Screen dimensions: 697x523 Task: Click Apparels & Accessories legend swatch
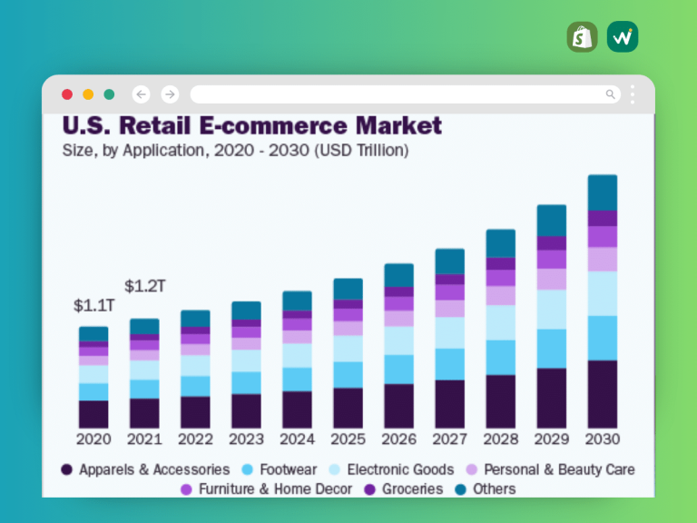[66, 469]
